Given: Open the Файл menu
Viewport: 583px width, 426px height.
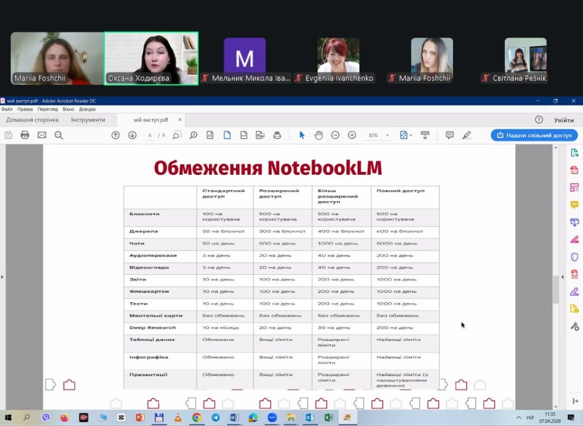Looking at the screenshot, I should point(7,109).
